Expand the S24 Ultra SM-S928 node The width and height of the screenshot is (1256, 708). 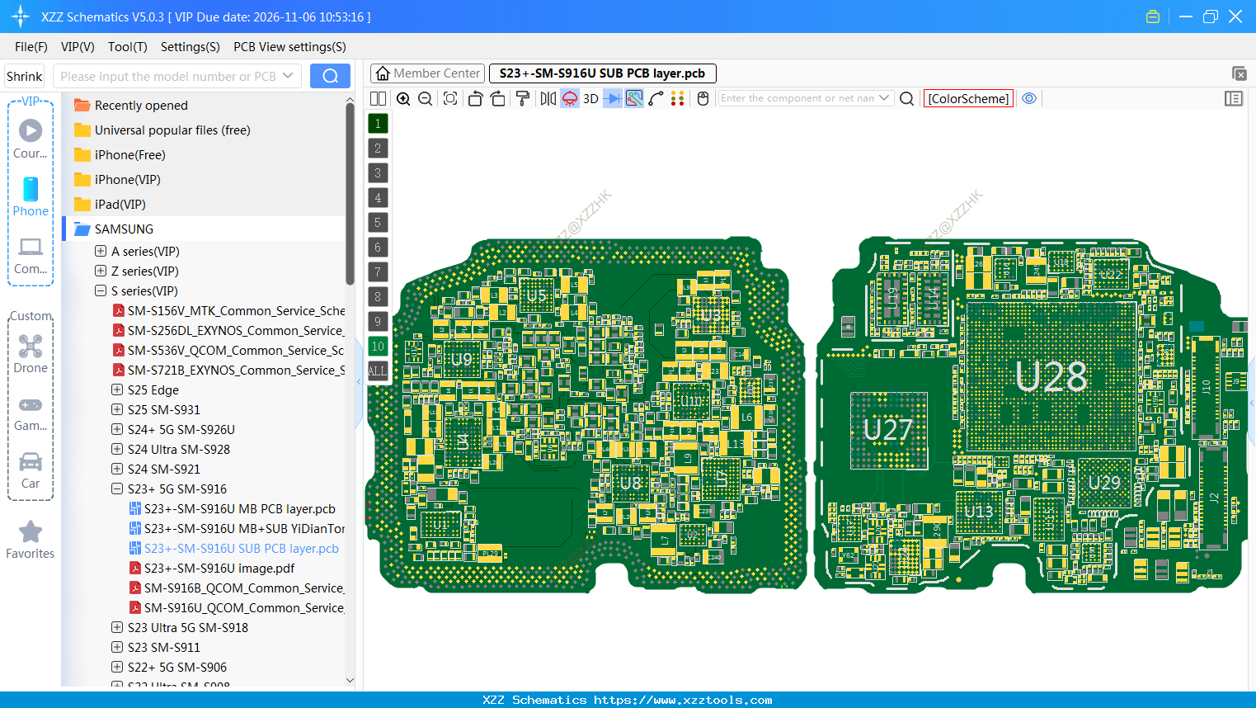pos(116,449)
